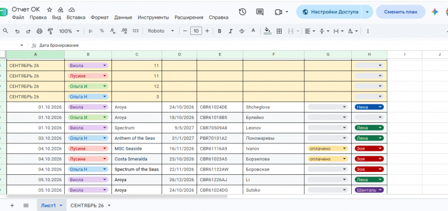Click the formula bar text
The image size is (448, 211).
[59, 45]
